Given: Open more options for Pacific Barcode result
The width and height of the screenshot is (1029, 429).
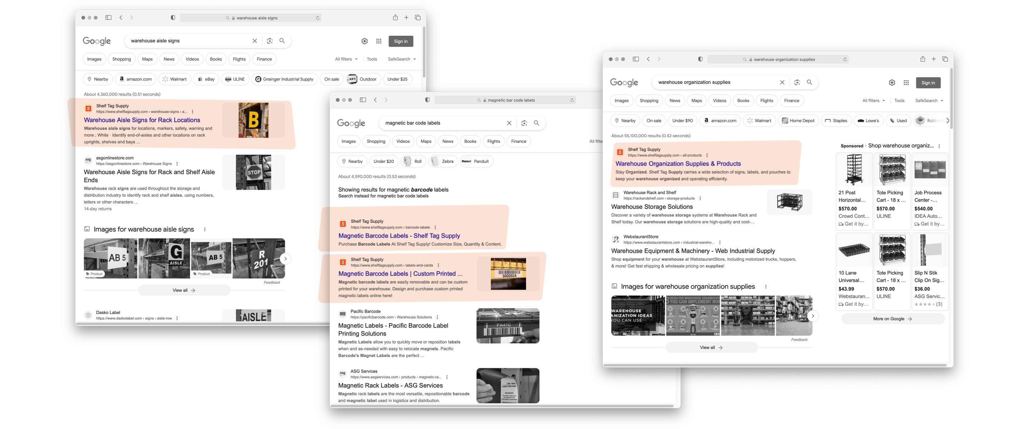Looking at the screenshot, I should pyautogui.click(x=437, y=317).
